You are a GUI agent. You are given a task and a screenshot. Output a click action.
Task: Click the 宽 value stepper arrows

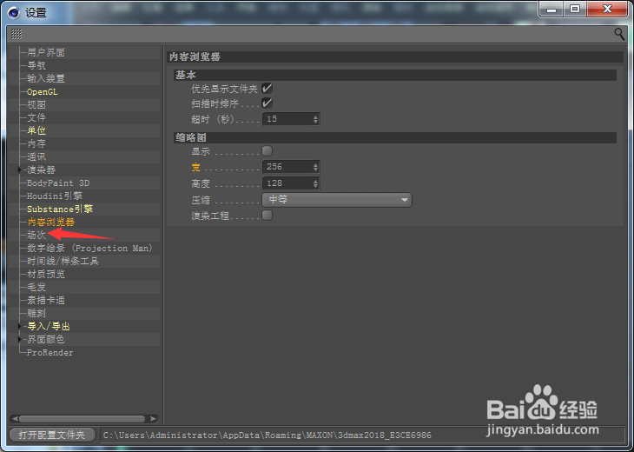pyautogui.click(x=315, y=167)
